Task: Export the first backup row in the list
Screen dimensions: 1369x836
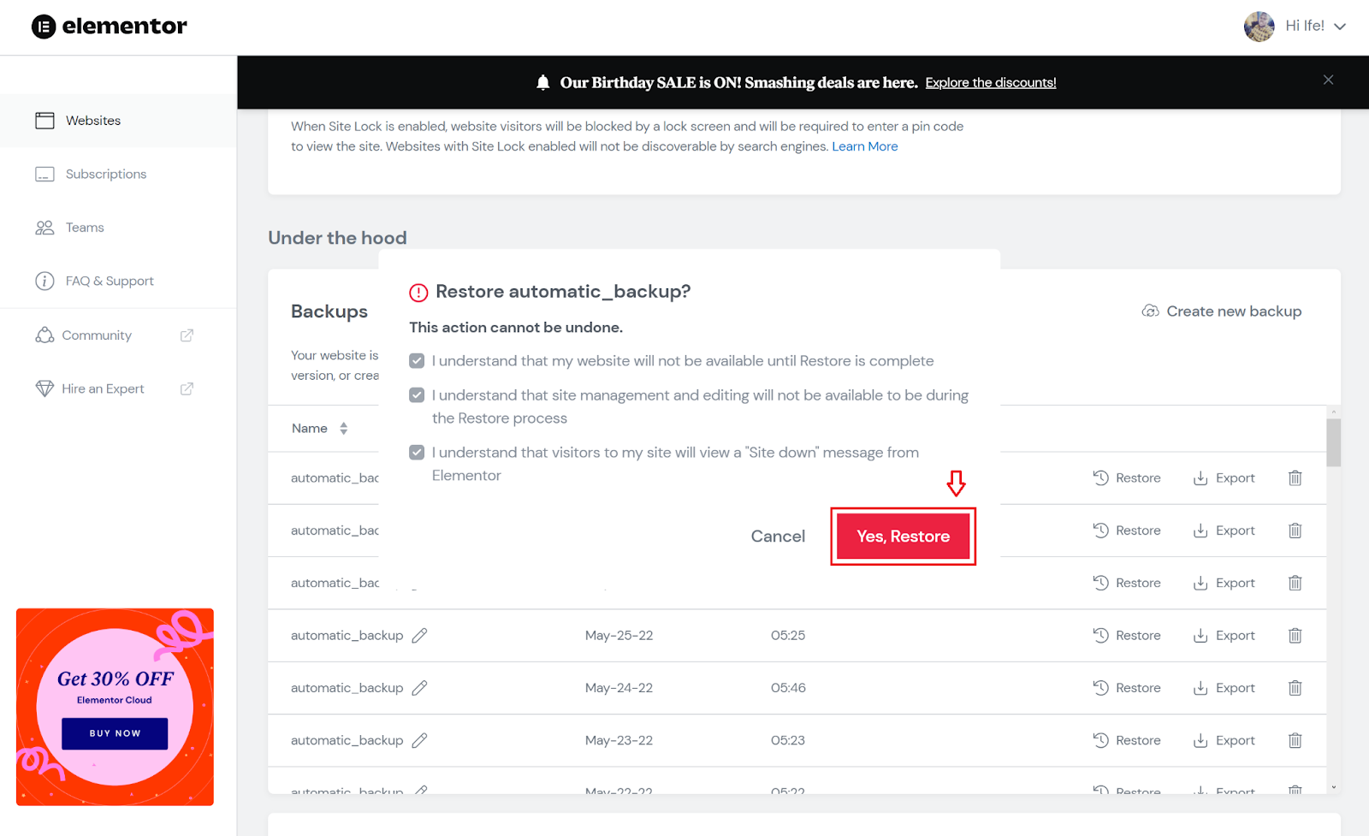Action: tap(1224, 478)
